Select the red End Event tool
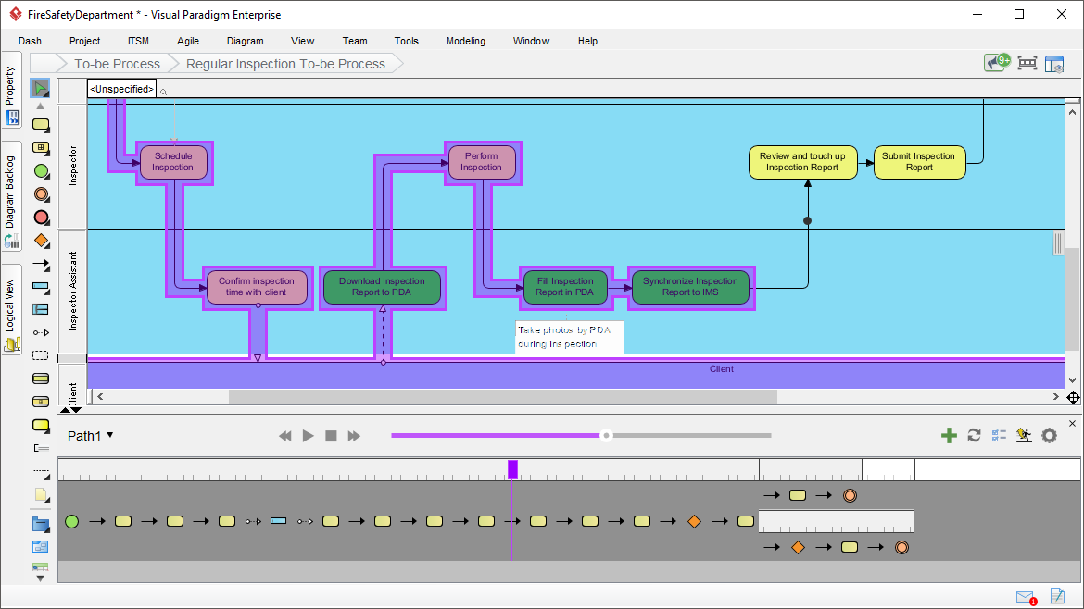1084x609 pixels. [41, 217]
